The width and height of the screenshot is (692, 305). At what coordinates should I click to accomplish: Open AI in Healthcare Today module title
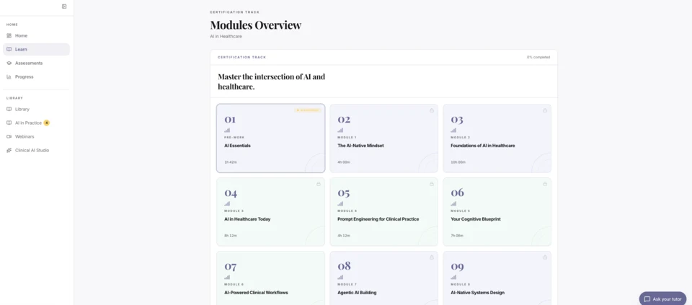tap(247, 219)
